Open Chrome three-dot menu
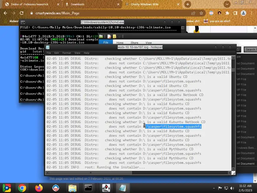This screenshot has width=257, height=193. 251,13
